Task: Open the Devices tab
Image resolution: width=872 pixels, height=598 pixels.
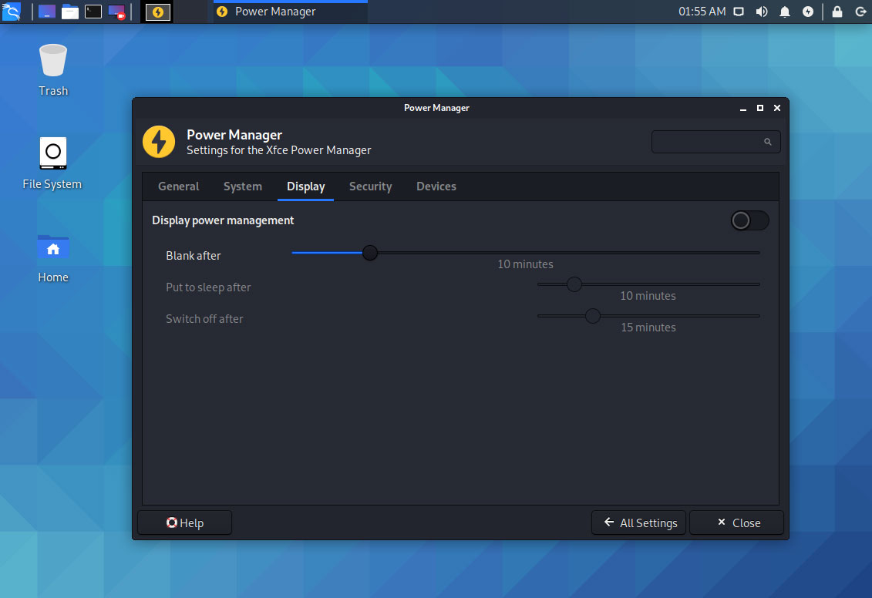Action: click(436, 186)
